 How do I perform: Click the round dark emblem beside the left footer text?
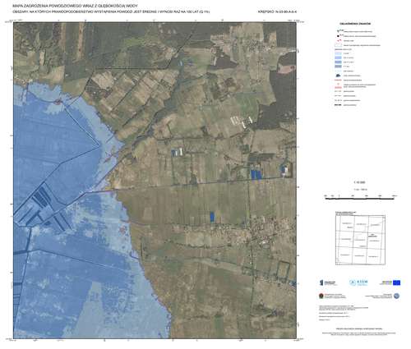tap(321, 296)
